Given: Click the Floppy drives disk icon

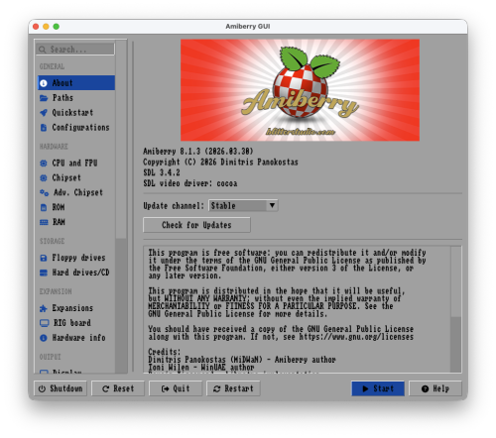Looking at the screenshot, I should [x=44, y=258].
